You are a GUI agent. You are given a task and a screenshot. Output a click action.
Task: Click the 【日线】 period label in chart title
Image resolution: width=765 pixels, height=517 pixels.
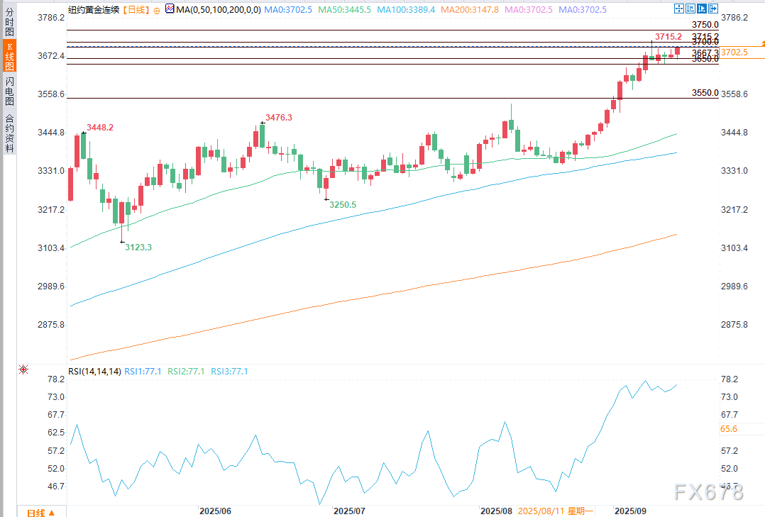click(x=136, y=10)
